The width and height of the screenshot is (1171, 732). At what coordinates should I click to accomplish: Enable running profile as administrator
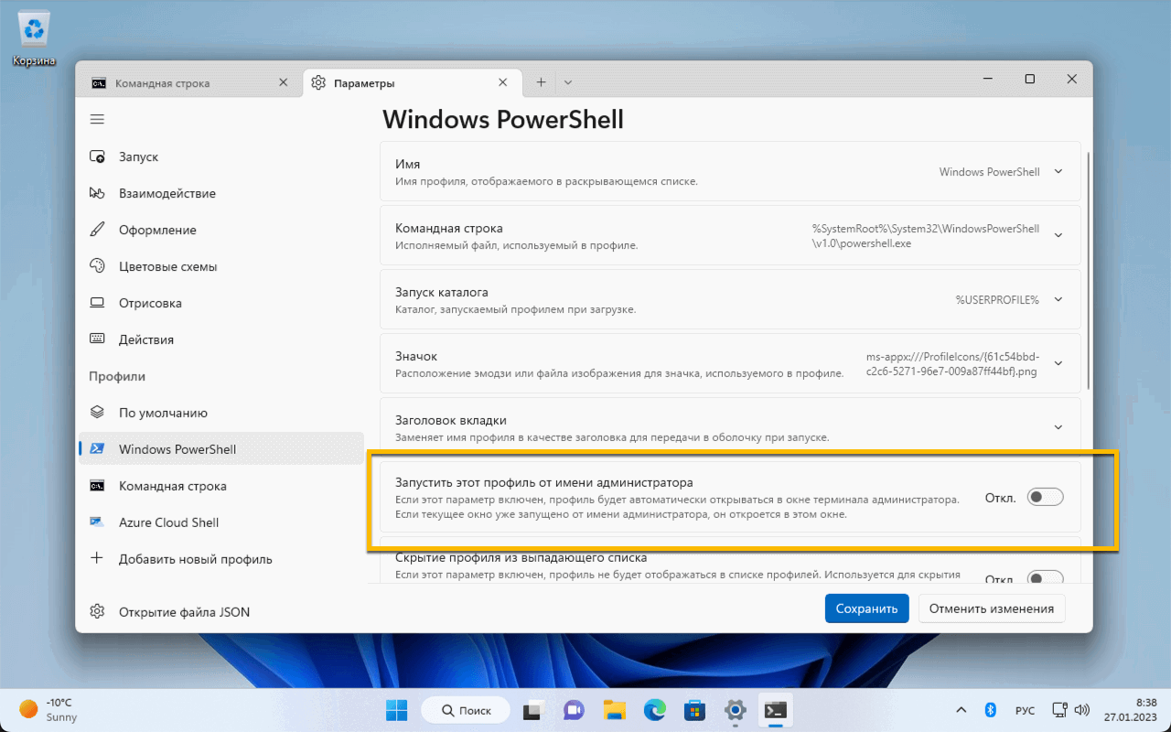pos(1046,498)
